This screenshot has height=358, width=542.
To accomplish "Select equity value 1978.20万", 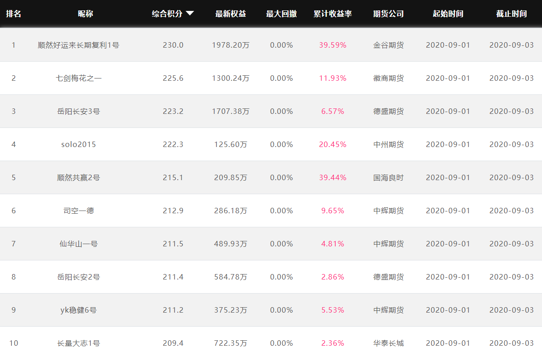I will [x=230, y=45].
